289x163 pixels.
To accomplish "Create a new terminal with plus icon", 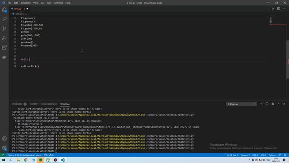I will pyautogui.click(x=261, y=104).
